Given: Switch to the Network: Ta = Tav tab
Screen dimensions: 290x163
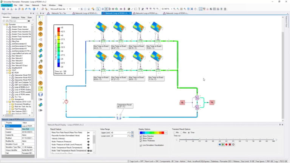Looking at the screenshot, I should tap(59, 13).
